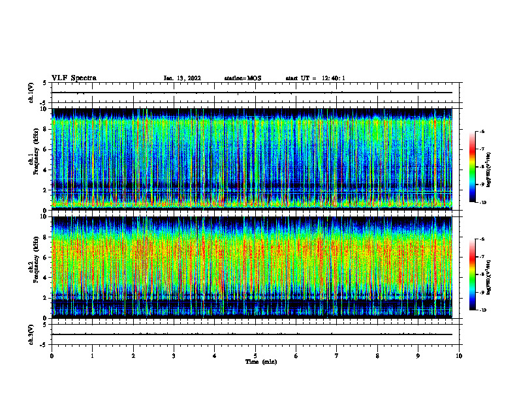The height and width of the screenshot is (399, 517).
Task: Select the "start UT = 12:40:1" header text
Action: coord(315,78)
